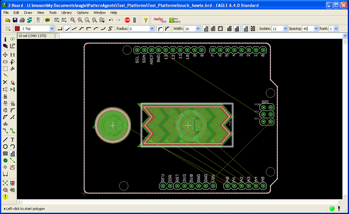Expand the Radius dropdown
Viewport: 349px width, 214px height.
pos(152,29)
